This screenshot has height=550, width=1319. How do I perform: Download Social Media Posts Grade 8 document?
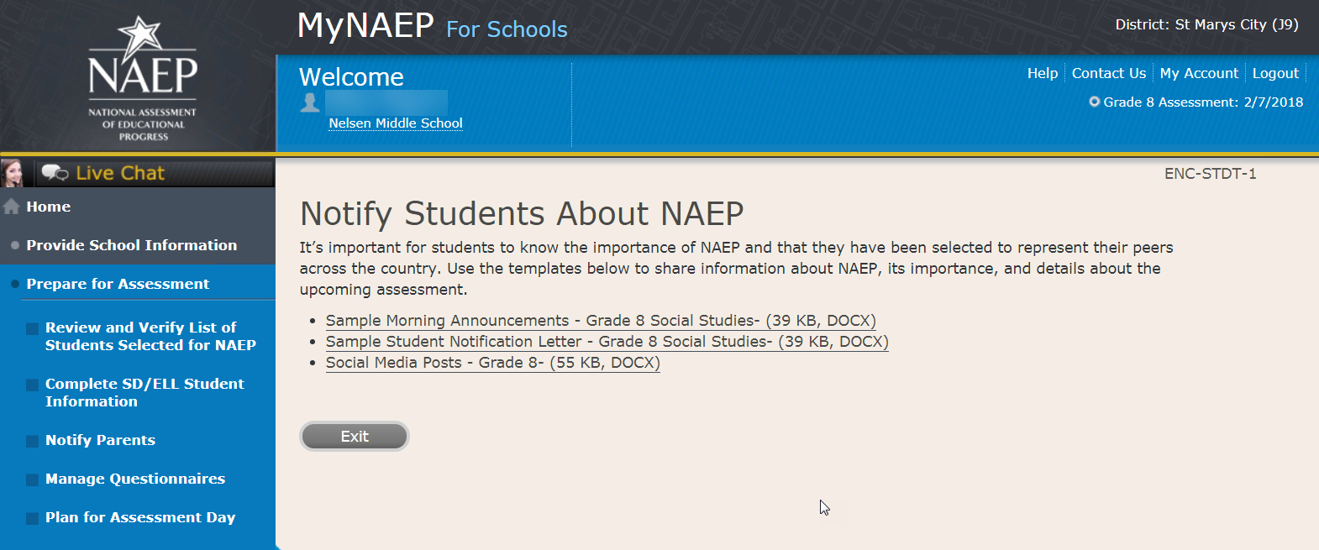click(x=493, y=363)
